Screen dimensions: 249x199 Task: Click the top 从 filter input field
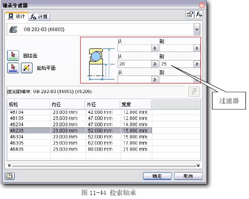click(x=135, y=48)
